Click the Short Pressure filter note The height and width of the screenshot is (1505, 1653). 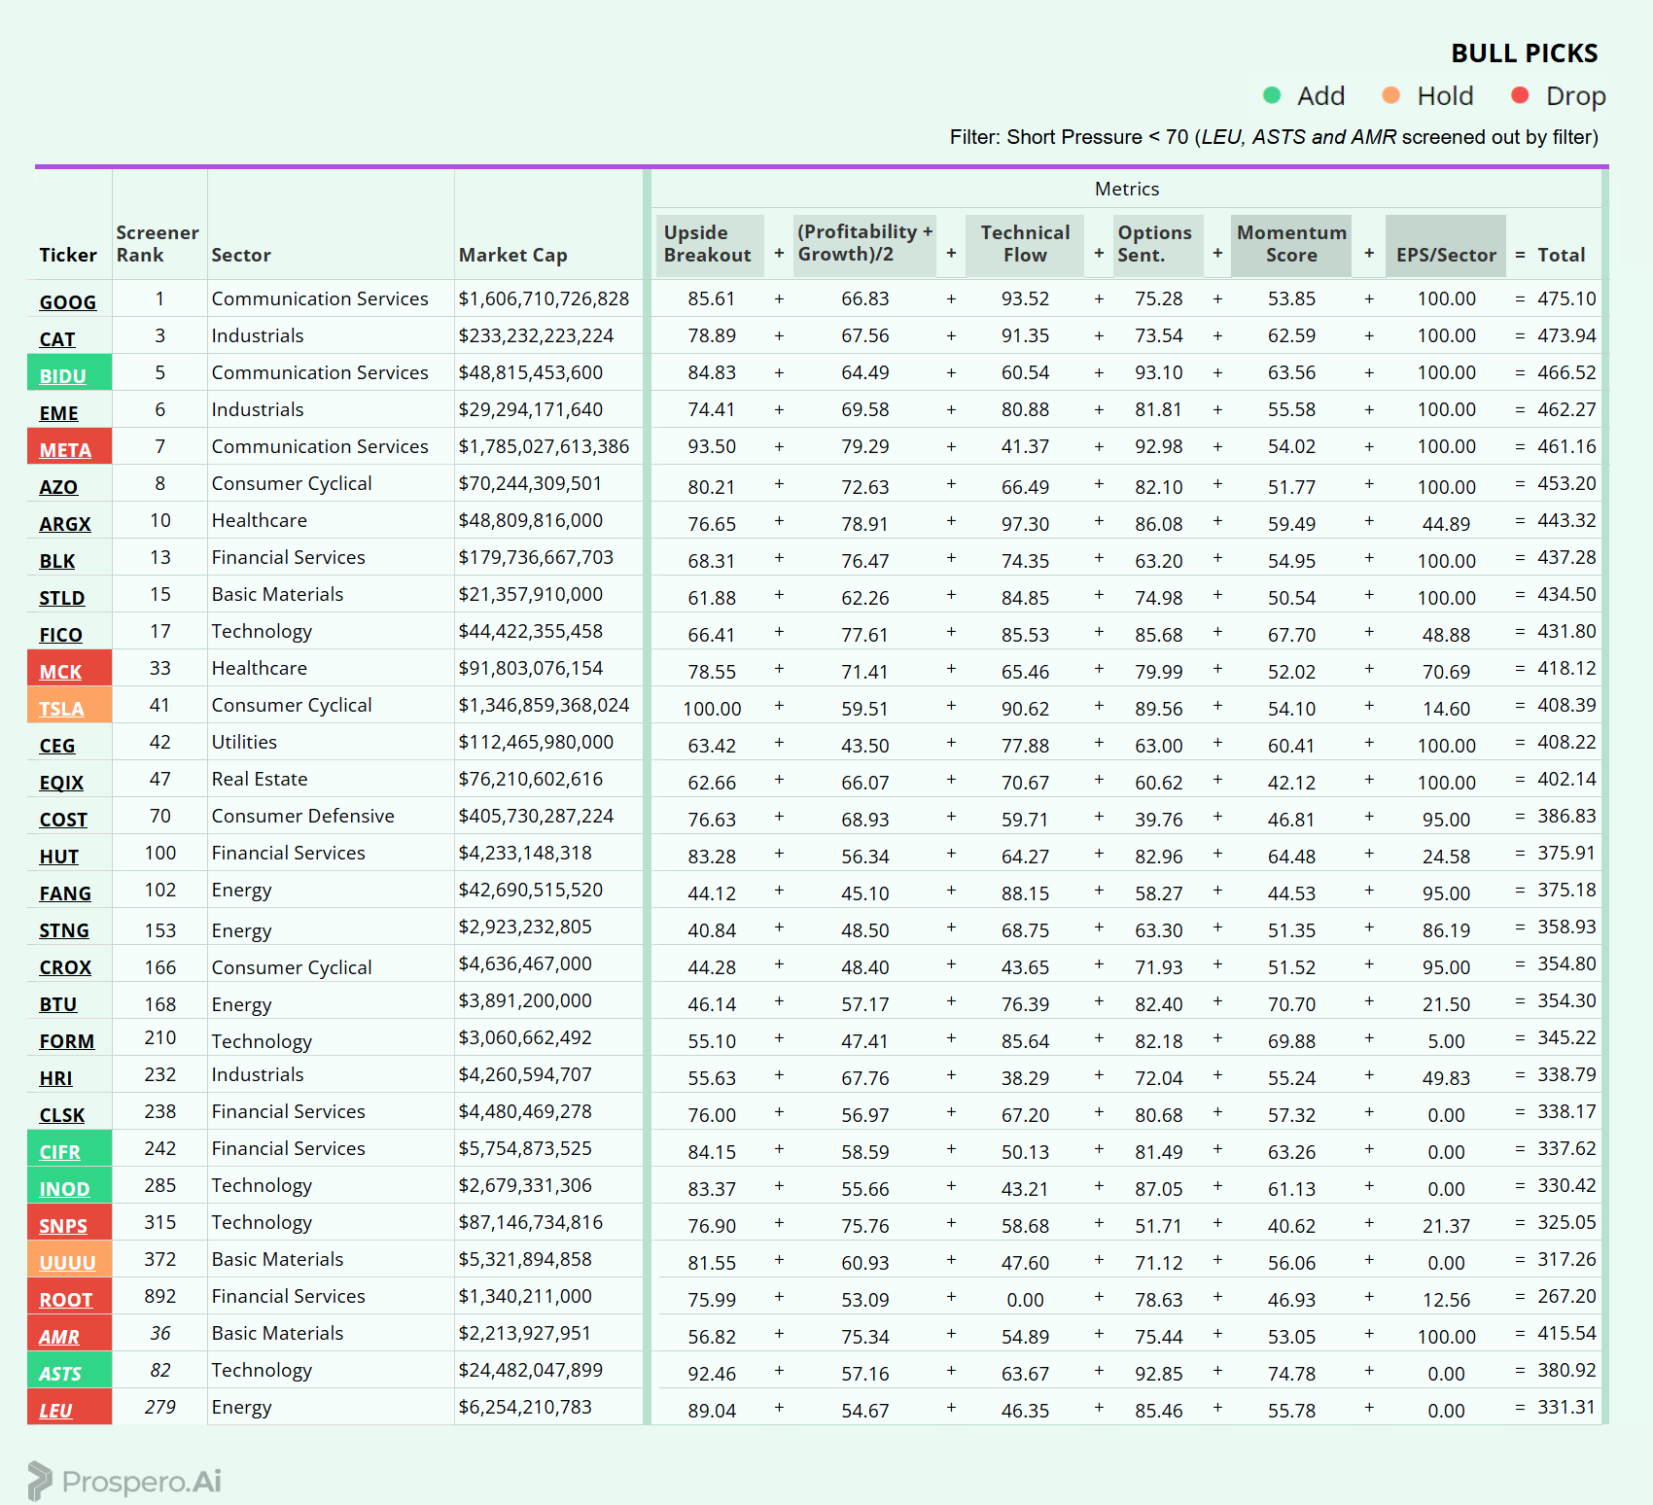(x=1274, y=137)
